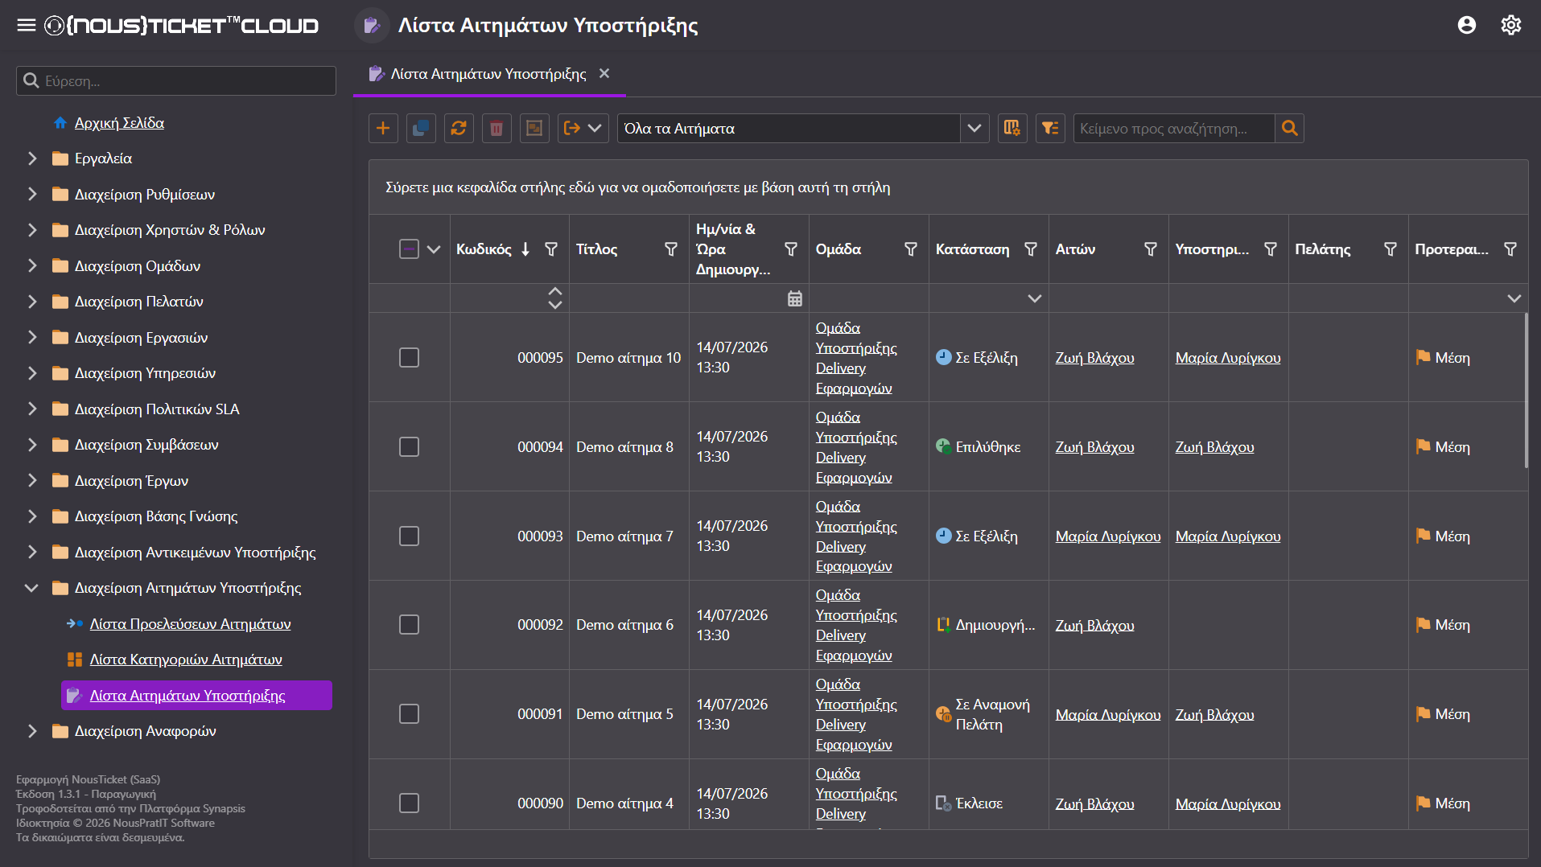Viewport: 1541px width, 867px height.
Task: Filter the Υποστηρικτής column
Action: 1271,249
